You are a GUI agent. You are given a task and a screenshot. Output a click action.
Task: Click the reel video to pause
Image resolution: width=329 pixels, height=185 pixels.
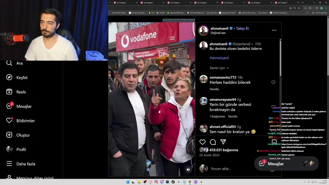[152, 99]
